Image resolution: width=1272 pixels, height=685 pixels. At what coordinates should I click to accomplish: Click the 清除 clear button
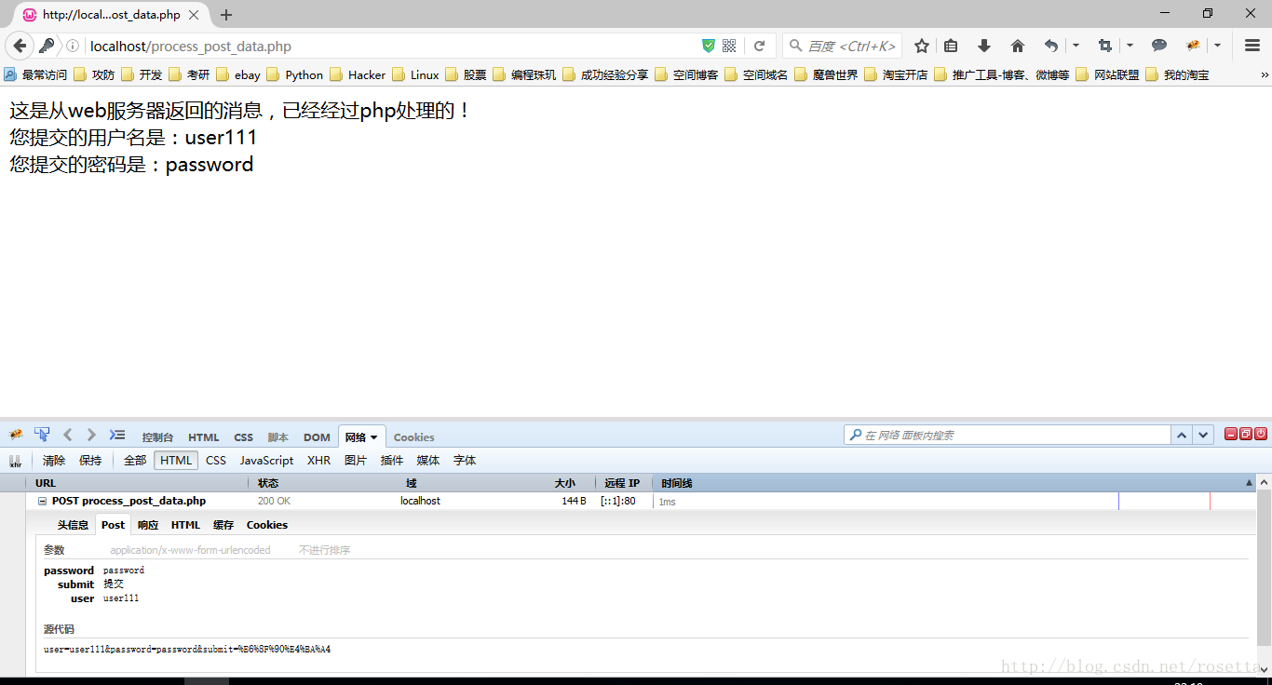54,461
